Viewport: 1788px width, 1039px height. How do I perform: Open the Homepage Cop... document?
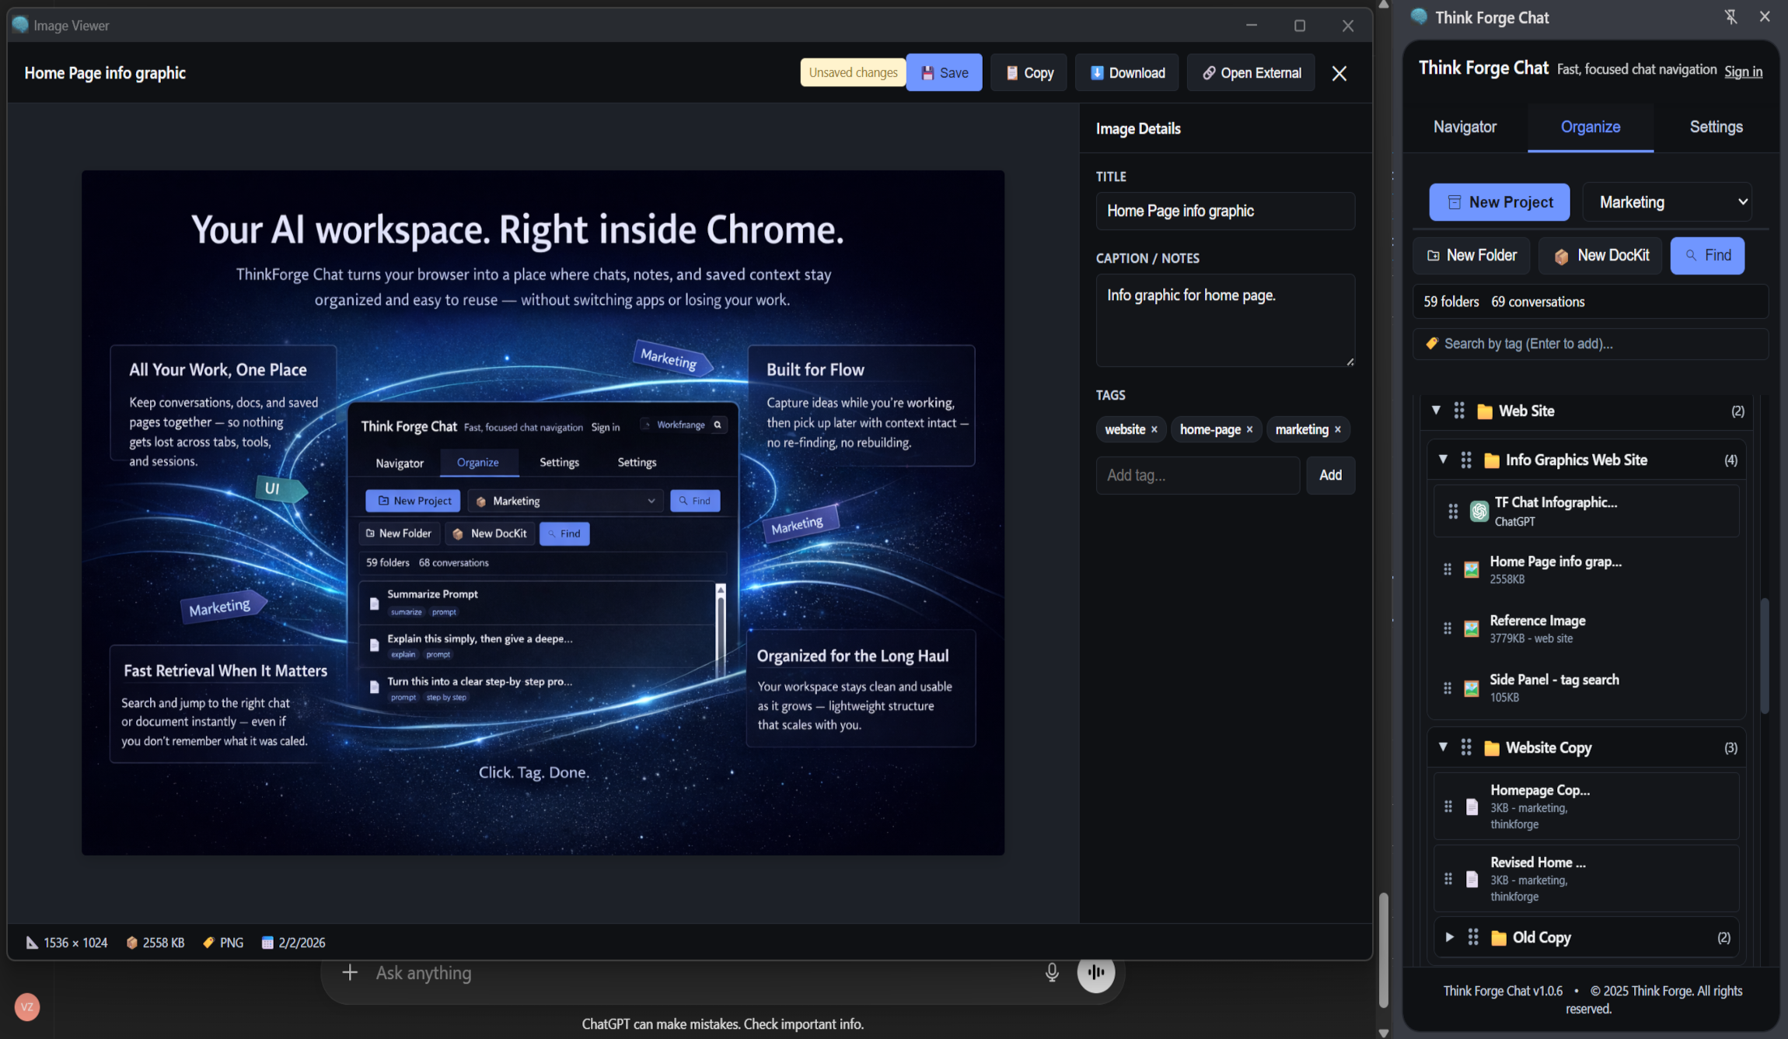pos(1586,806)
